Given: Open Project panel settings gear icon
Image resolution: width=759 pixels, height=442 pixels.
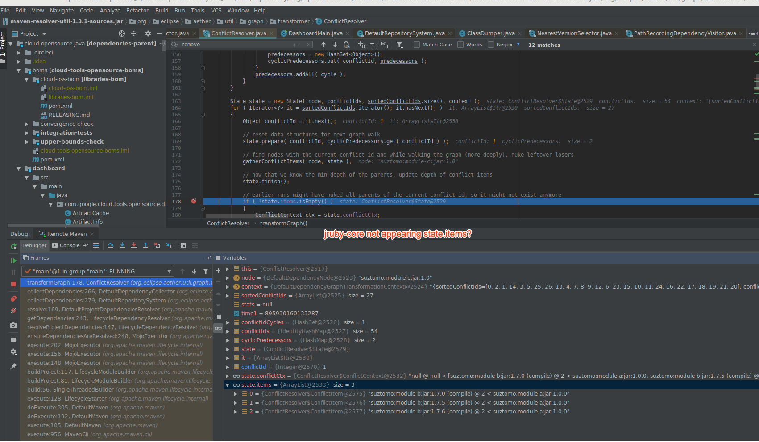Looking at the screenshot, I should pyautogui.click(x=147, y=33).
